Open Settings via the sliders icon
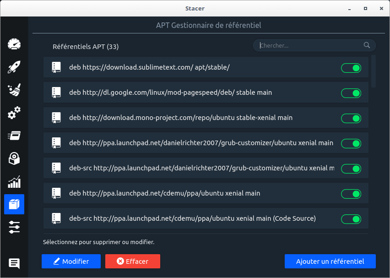 pyautogui.click(x=14, y=227)
